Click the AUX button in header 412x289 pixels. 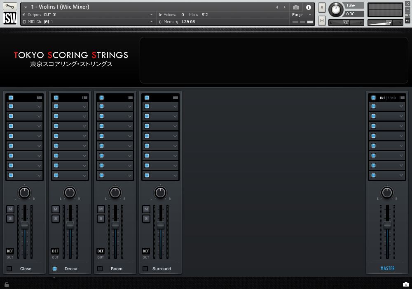[407, 15]
